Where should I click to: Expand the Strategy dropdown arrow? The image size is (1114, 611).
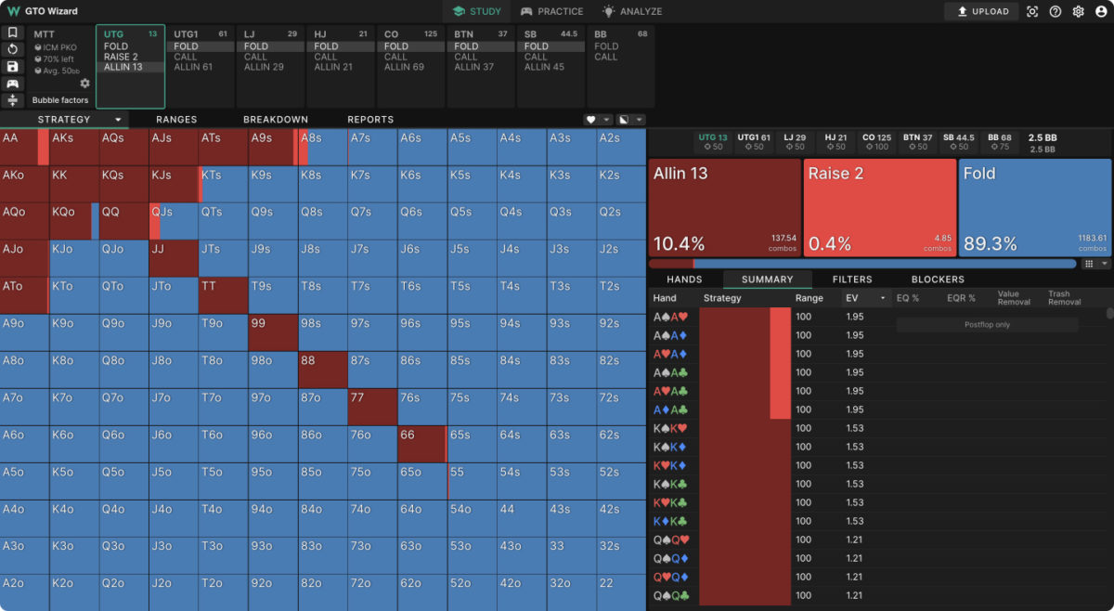(118, 120)
